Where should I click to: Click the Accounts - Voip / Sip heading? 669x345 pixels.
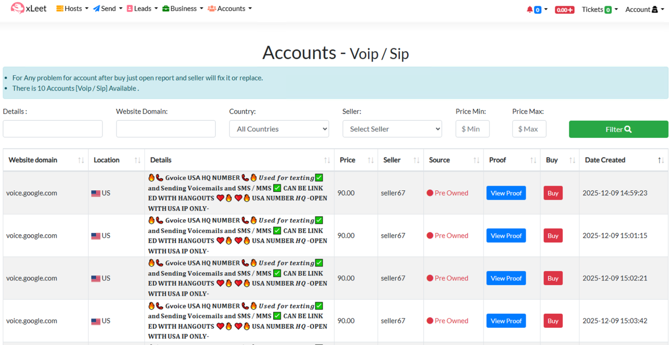[335, 53]
